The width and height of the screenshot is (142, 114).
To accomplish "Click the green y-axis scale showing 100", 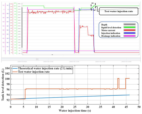I will click(15, 28).
